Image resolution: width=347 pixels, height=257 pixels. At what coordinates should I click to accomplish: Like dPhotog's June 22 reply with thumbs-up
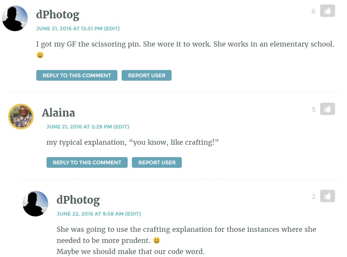coord(327,196)
